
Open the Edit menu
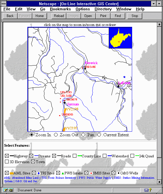(x=19, y=9)
